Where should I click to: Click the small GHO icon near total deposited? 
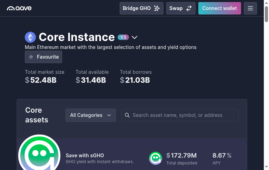coord(156,158)
